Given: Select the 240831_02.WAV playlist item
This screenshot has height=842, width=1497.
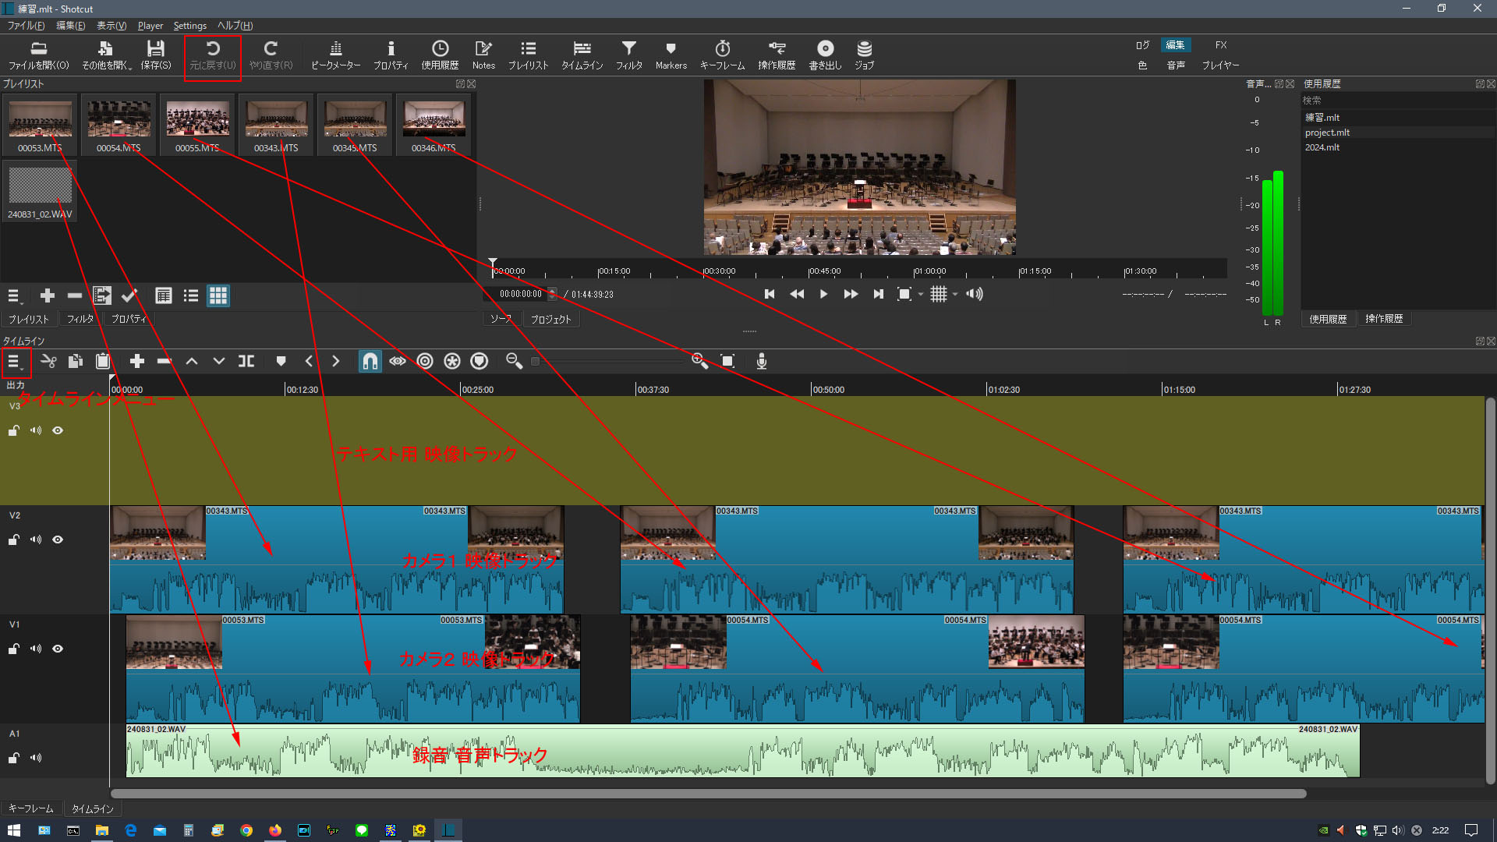Looking at the screenshot, I should (40, 192).
